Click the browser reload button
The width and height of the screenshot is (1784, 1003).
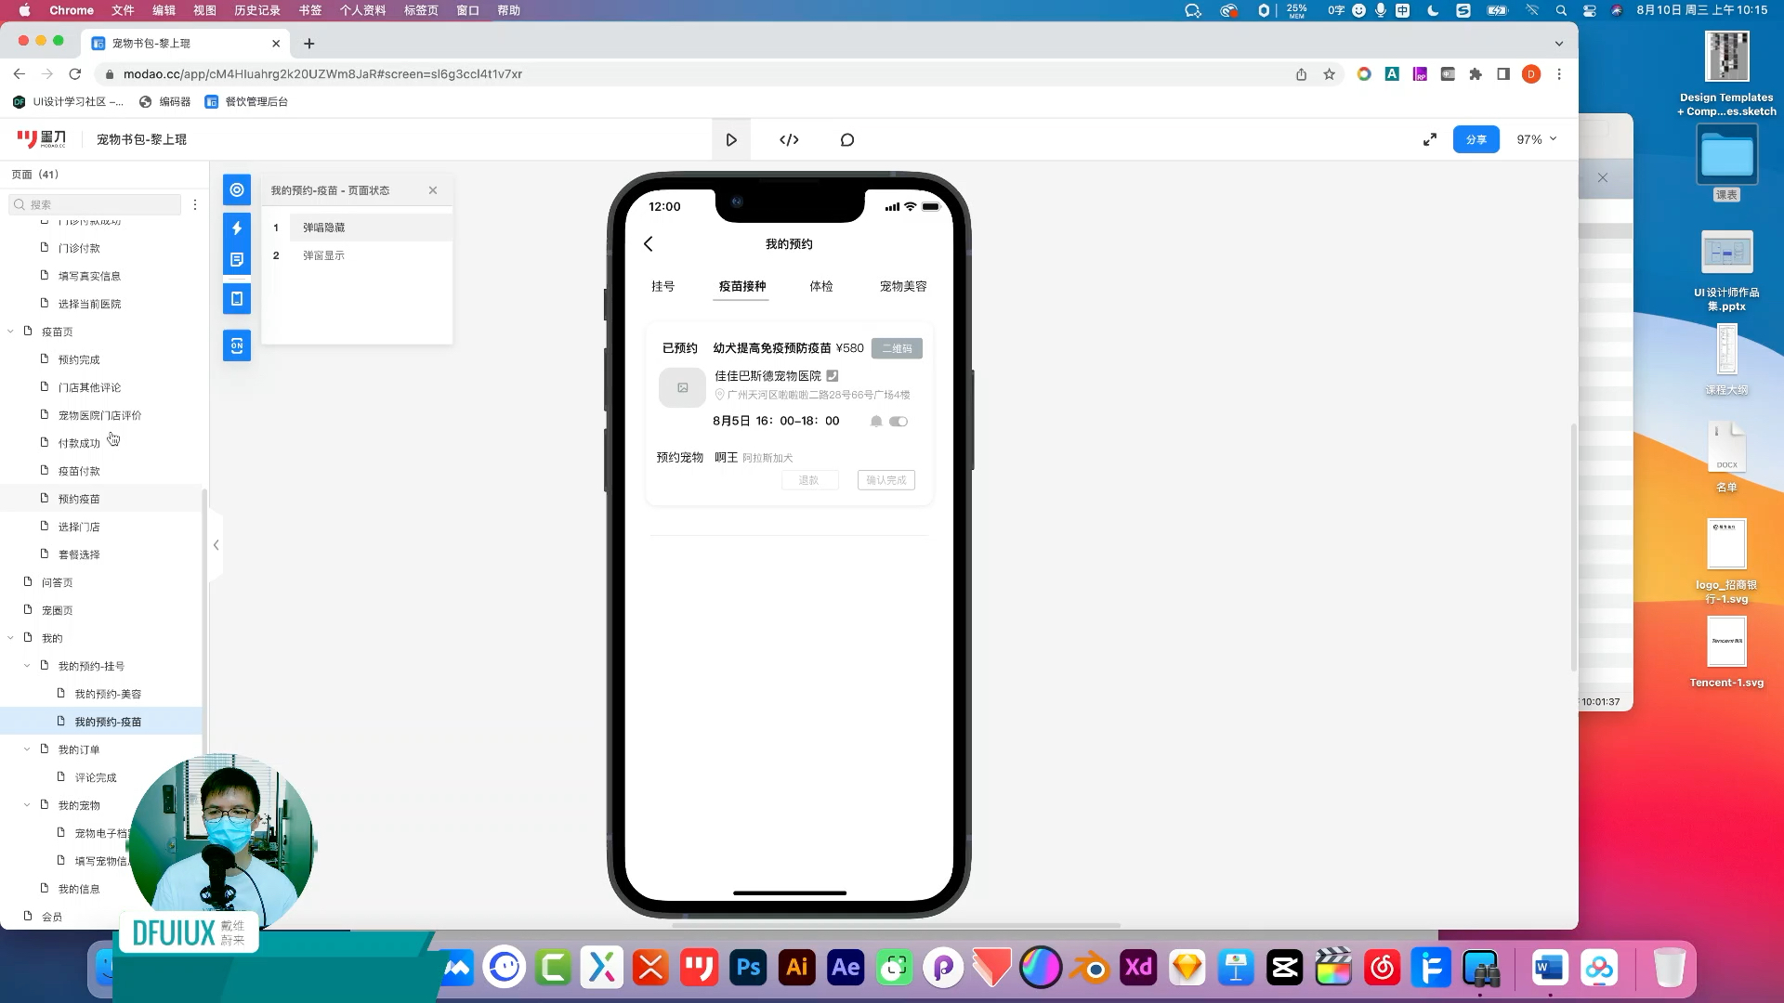coord(75,74)
